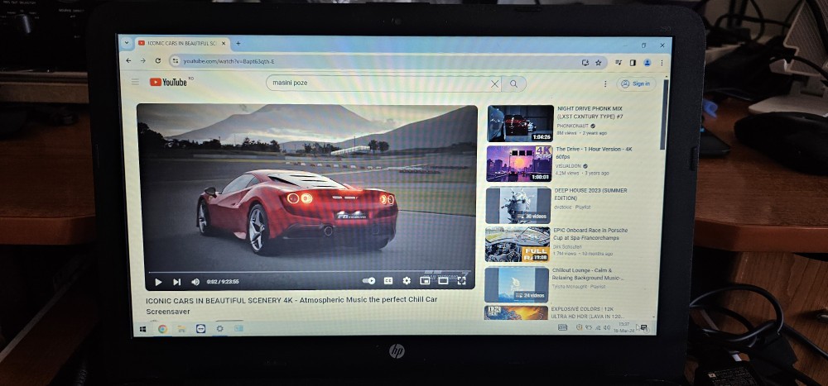This screenshot has width=828, height=386.
Task: Open a new browser tab
Action: point(238,43)
